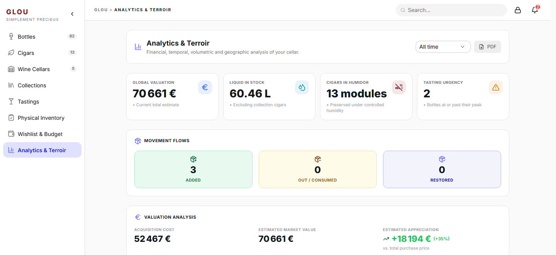This screenshot has height=255, width=556.
Task: Click the warning triangle on Tasting Urgency
Action: pyautogui.click(x=496, y=87)
